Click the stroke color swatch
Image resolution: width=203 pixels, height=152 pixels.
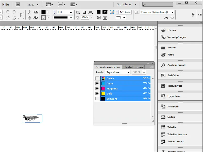43,17
